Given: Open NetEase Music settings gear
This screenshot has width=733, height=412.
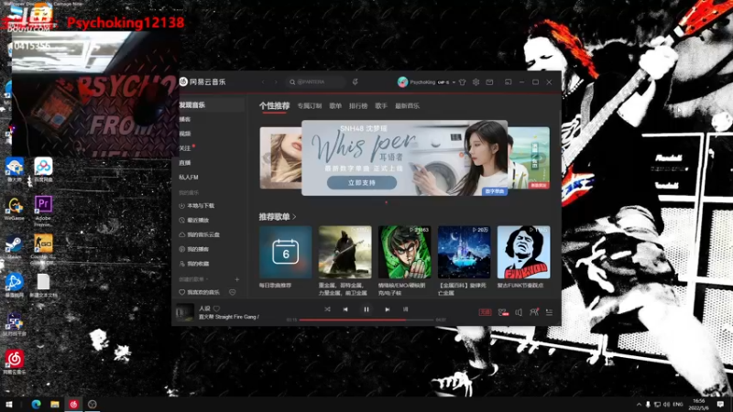Looking at the screenshot, I should coord(476,82).
